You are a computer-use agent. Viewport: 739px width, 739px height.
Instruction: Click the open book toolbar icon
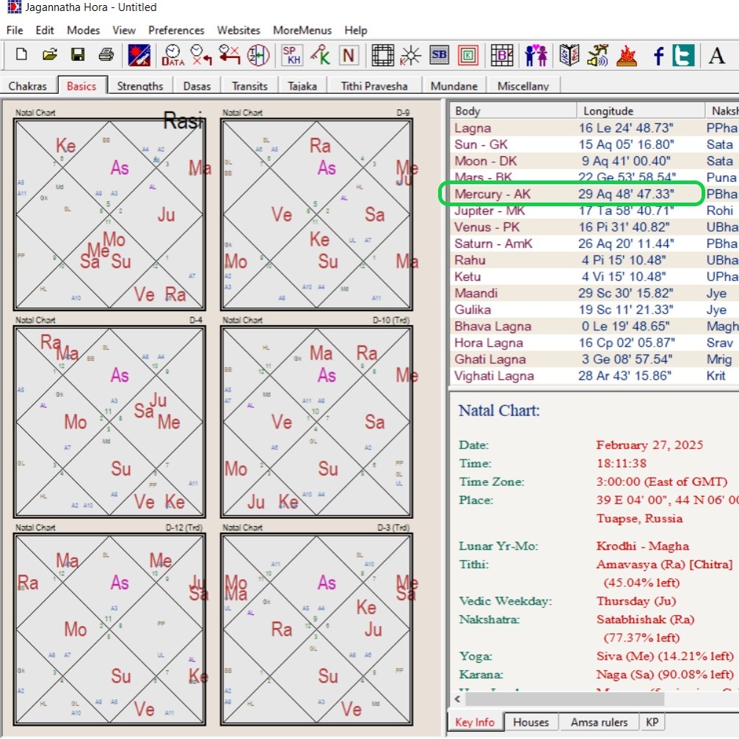tap(569, 55)
